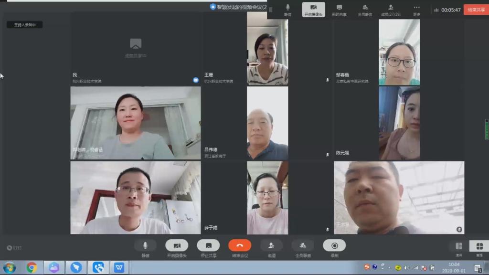
Task: Click the 主持人录制中 host recording label
Action: 24,25
